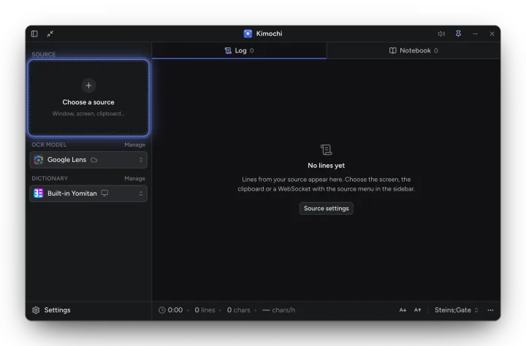Click the compact mode collapse arrows icon
This screenshot has width=526, height=346.
(x=50, y=34)
